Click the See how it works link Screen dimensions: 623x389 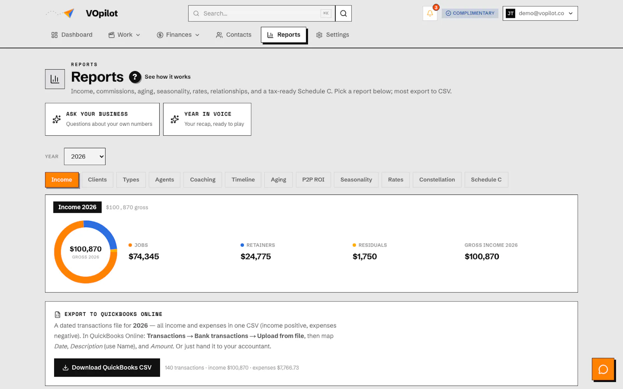(x=167, y=77)
